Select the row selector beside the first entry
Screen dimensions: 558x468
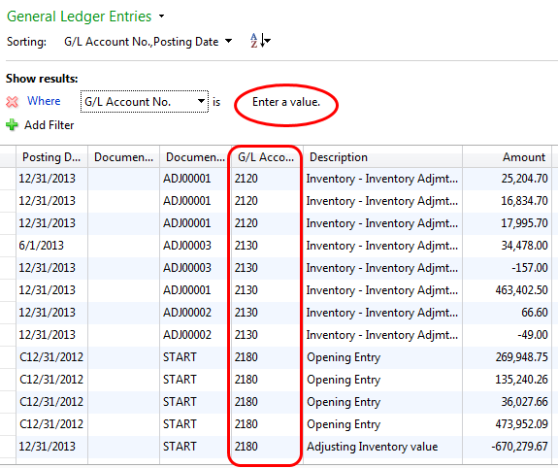[x=8, y=179]
